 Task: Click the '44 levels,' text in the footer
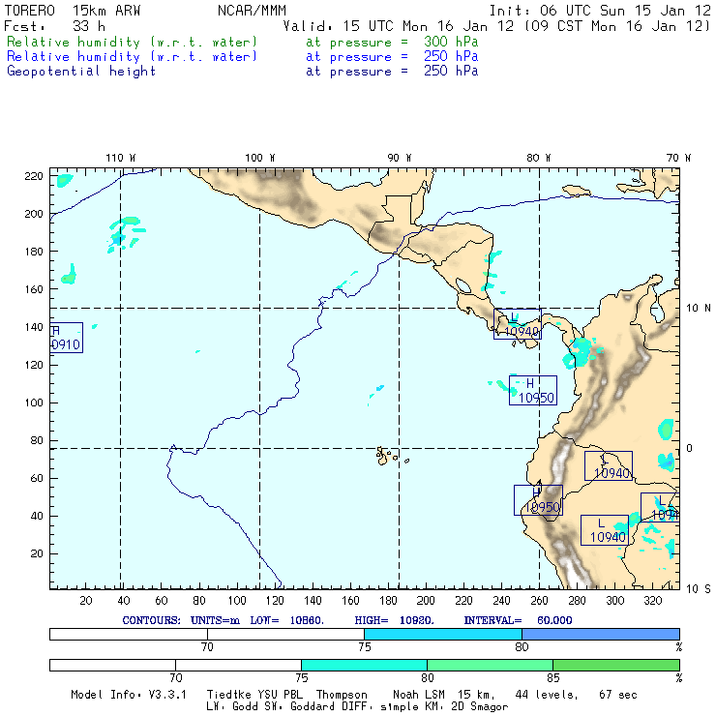pos(547,695)
